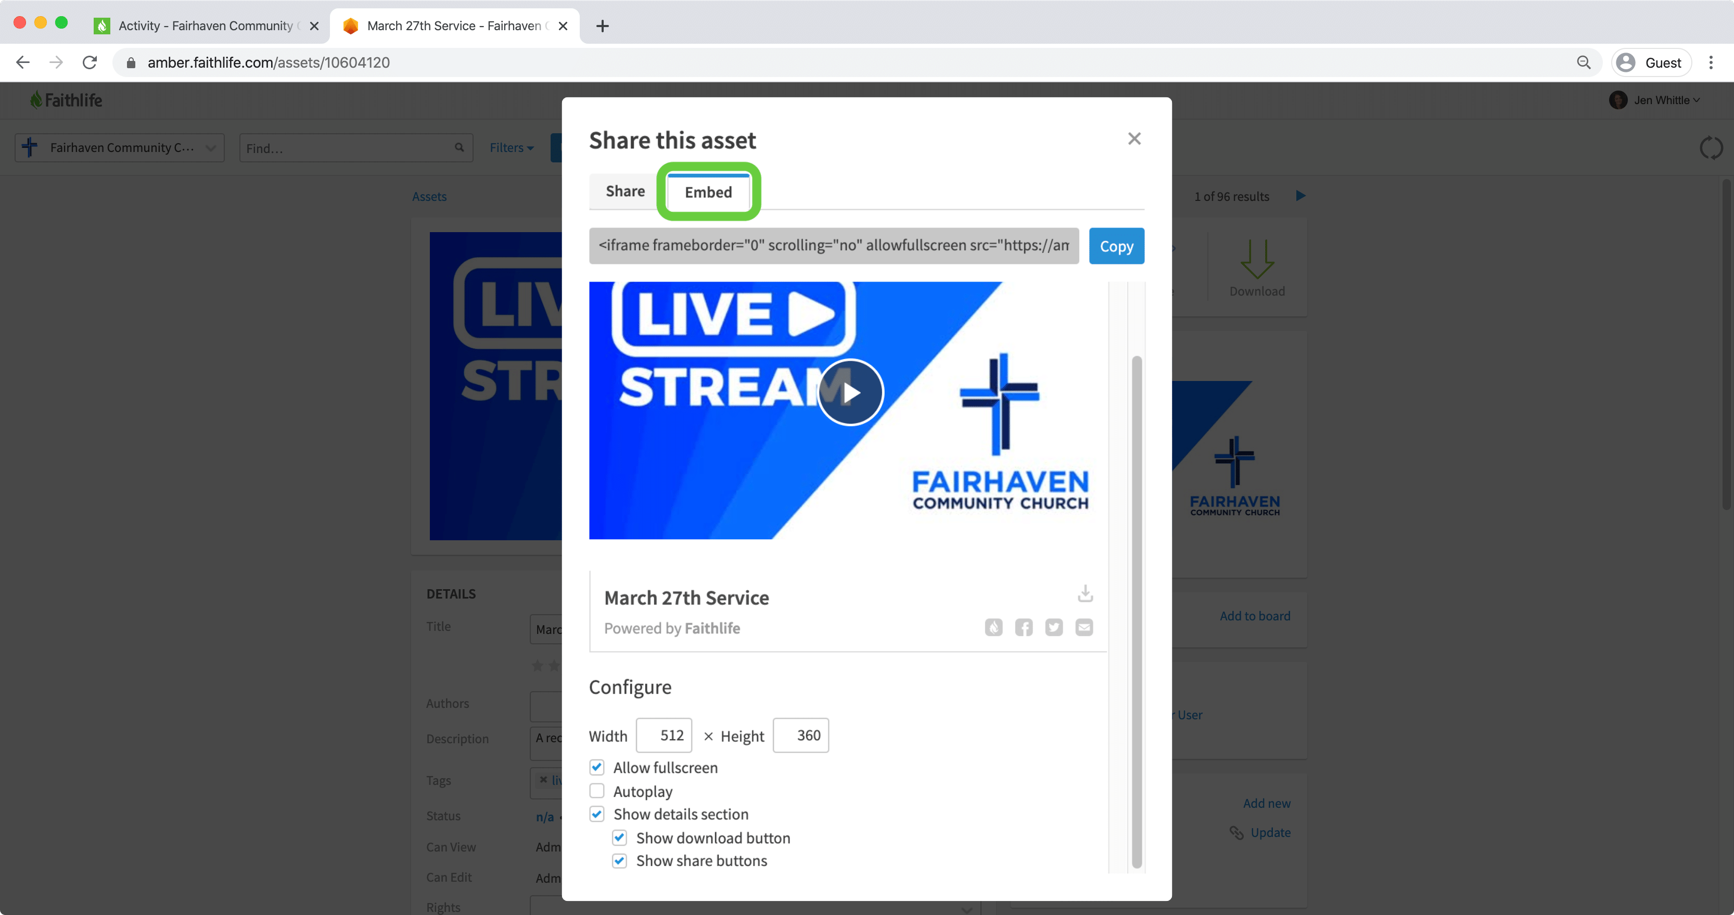The height and width of the screenshot is (915, 1734).
Task: Switch to the Share tab
Action: [x=626, y=191]
